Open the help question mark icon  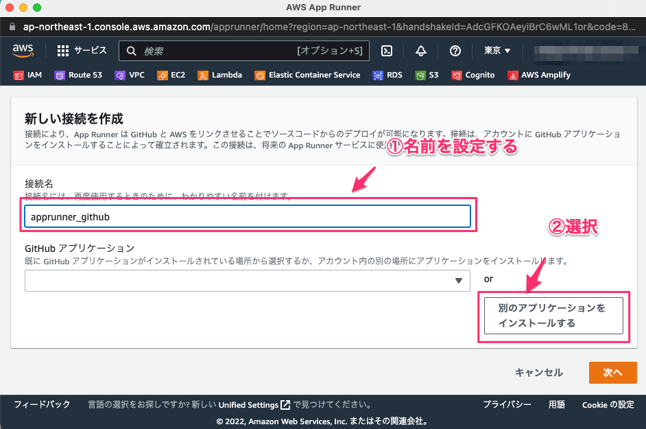[455, 51]
